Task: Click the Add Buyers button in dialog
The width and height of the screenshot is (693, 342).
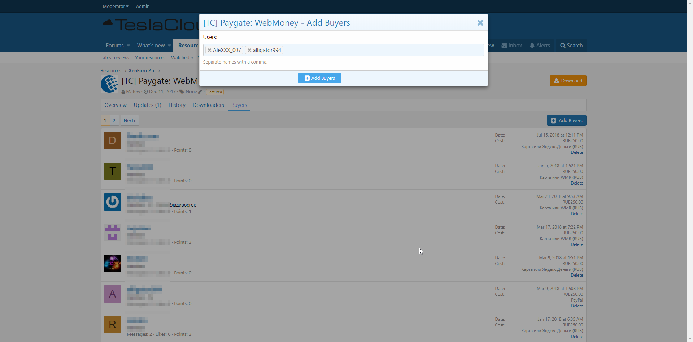Action: coord(319,78)
